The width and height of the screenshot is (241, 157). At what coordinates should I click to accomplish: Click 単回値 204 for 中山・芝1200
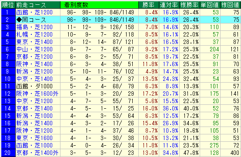(214, 49)
